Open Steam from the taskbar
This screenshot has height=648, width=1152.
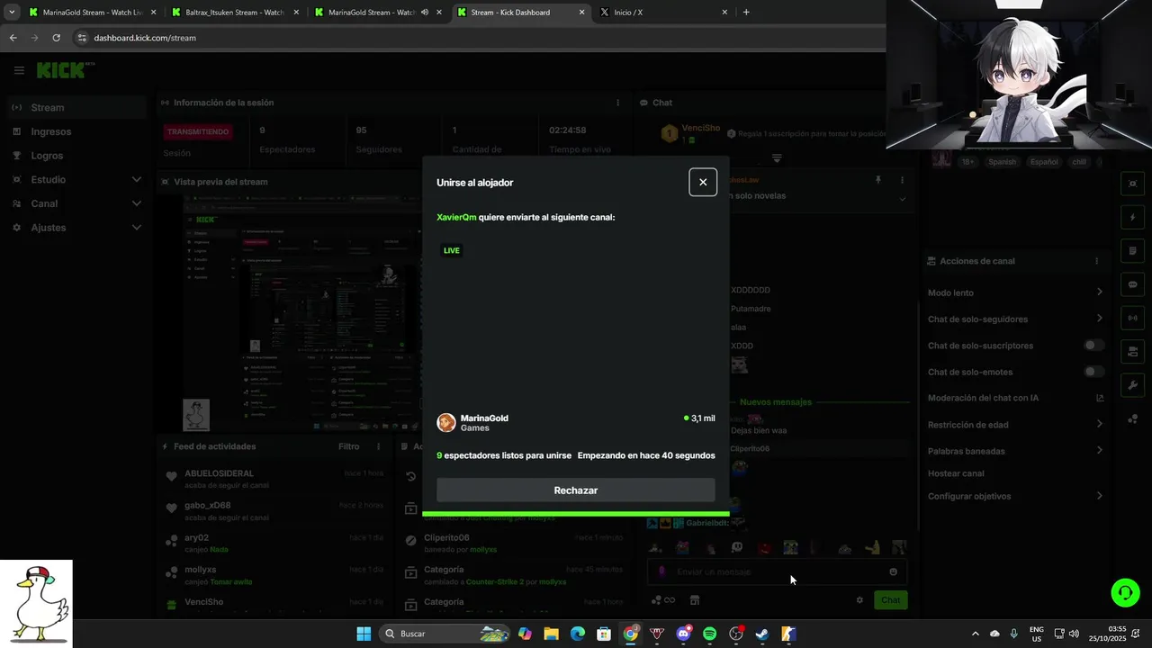click(761, 634)
